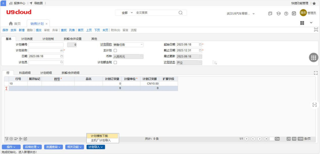Click the search magnifier icon

tap(180, 13)
